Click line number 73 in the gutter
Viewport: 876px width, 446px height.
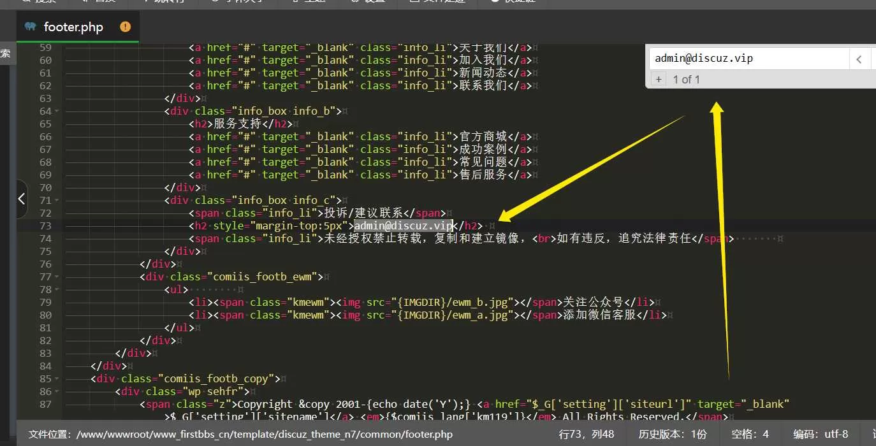[x=45, y=226]
